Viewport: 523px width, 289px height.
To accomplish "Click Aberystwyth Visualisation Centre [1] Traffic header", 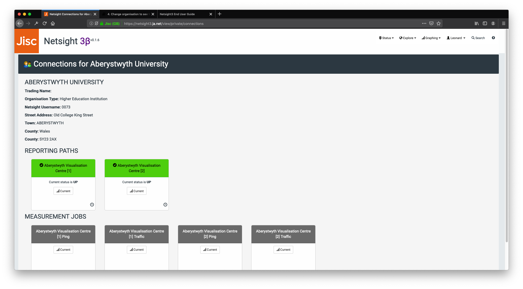I will (137, 234).
